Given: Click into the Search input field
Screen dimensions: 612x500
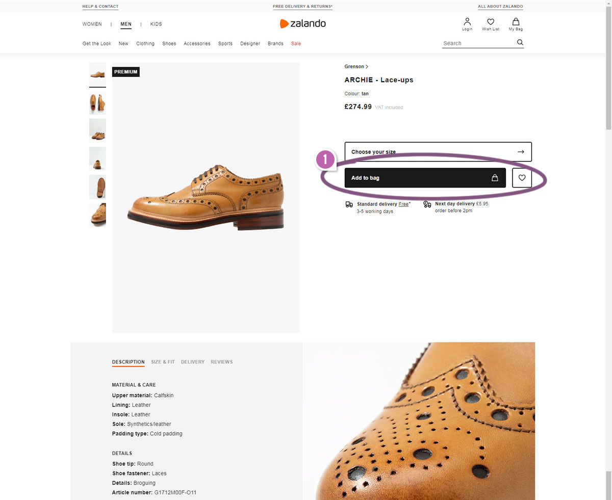Looking at the screenshot, I should tap(477, 43).
